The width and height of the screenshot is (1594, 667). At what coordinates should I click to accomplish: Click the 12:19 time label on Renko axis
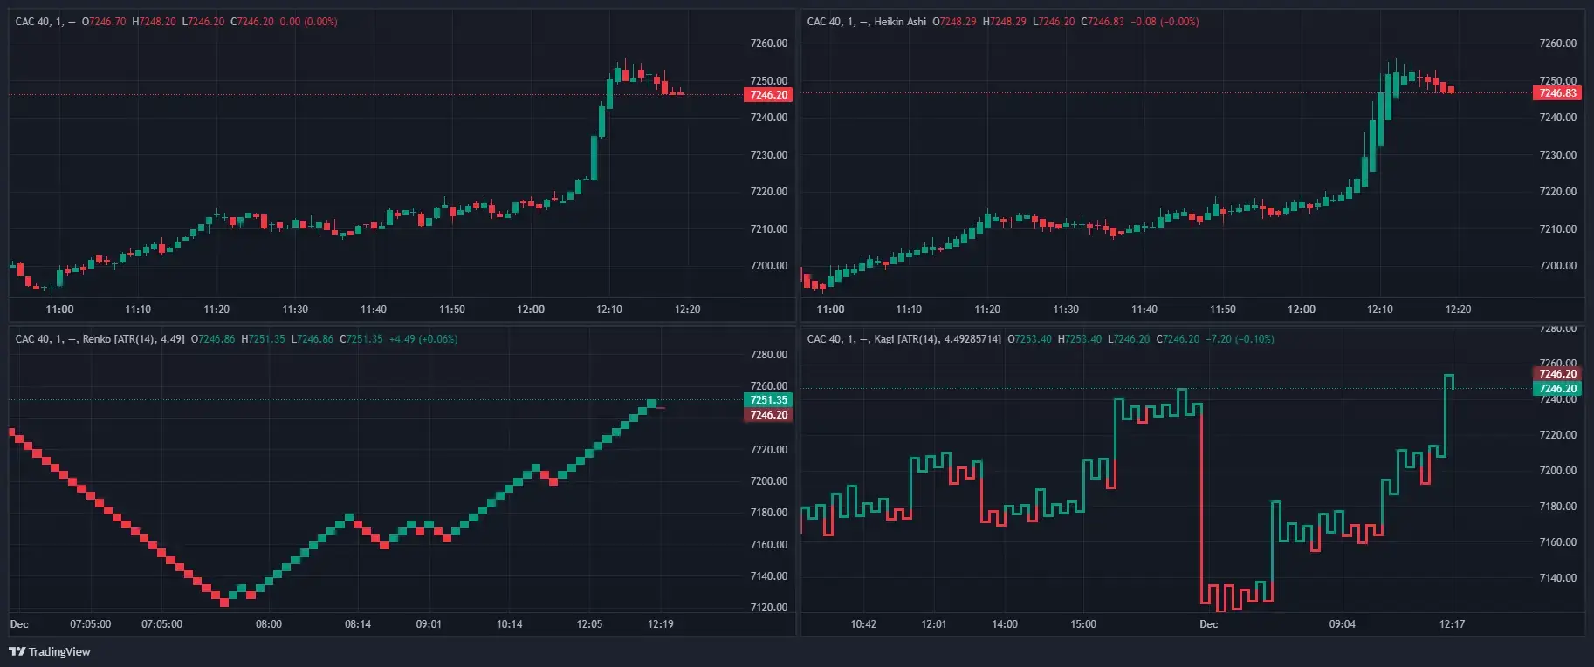click(x=661, y=624)
